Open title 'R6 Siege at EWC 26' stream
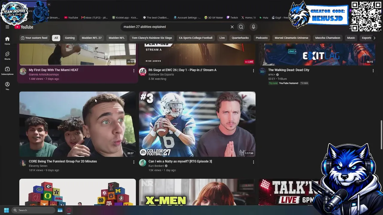Screen dimensions: 383x215 tap(183, 70)
